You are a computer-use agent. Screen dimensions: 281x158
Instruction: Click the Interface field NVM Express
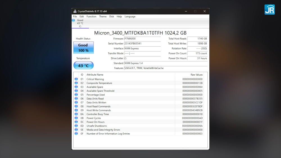pyautogui.click(x=142, y=48)
